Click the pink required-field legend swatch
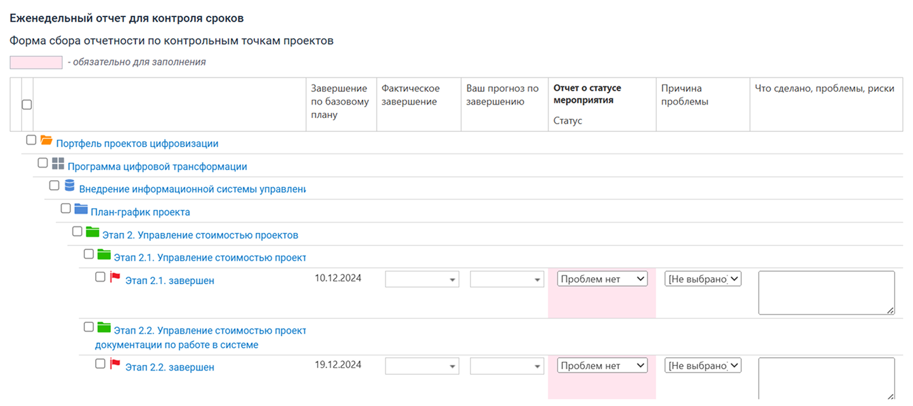This screenshot has width=913, height=406. point(36,62)
